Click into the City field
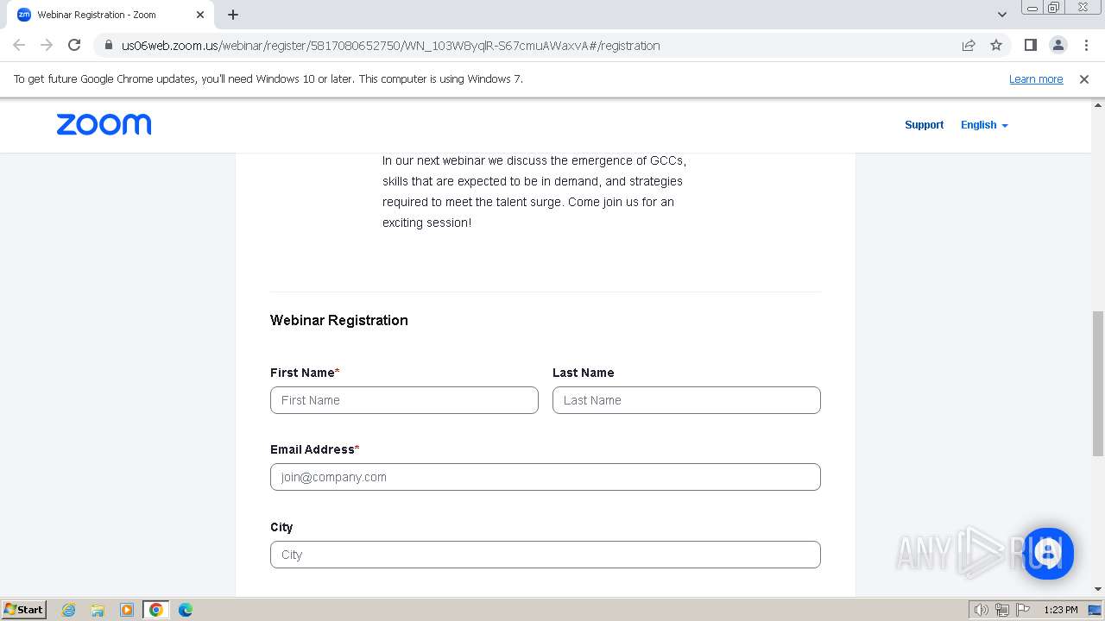 tap(546, 555)
